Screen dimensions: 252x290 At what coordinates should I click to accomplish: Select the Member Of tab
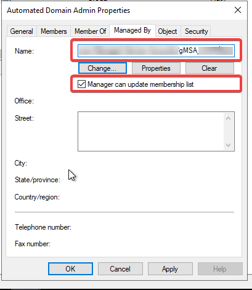(x=90, y=31)
